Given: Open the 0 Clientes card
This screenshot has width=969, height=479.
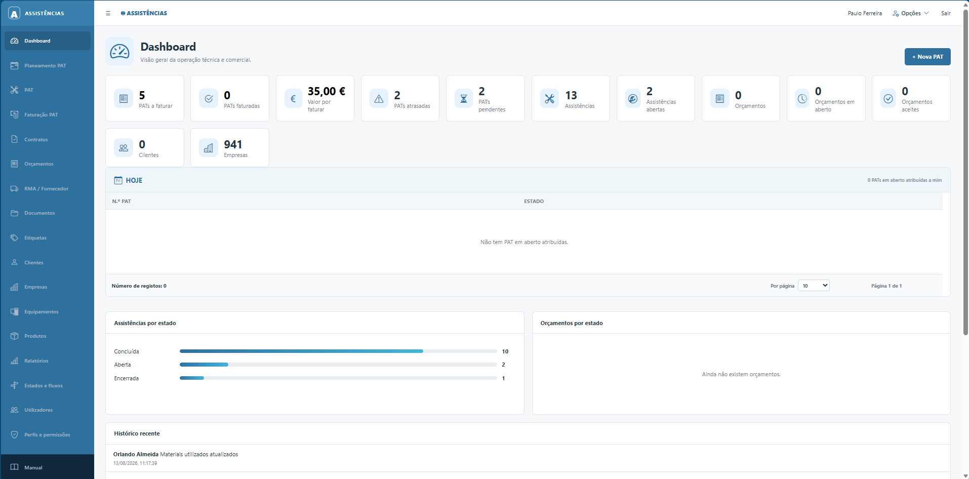Looking at the screenshot, I should (x=145, y=147).
